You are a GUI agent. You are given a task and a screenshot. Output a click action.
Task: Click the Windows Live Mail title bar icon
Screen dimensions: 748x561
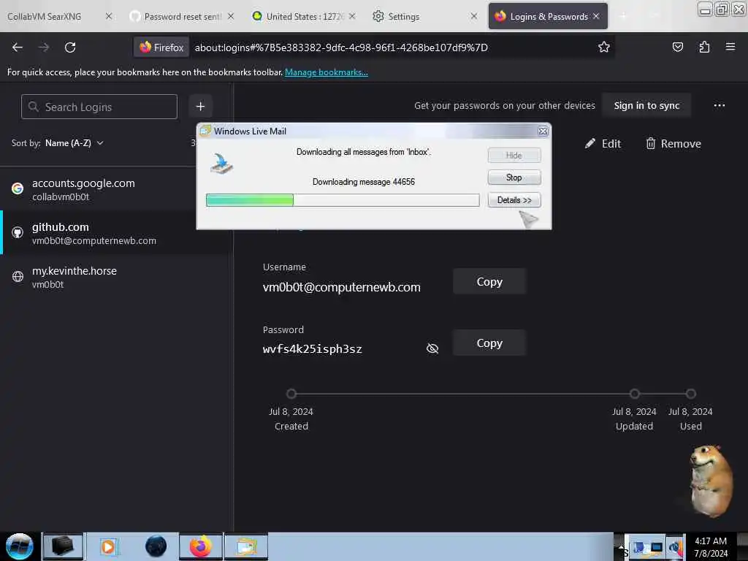(x=205, y=131)
